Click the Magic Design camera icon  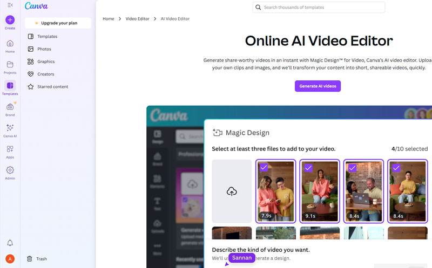(x=218, y=133)
